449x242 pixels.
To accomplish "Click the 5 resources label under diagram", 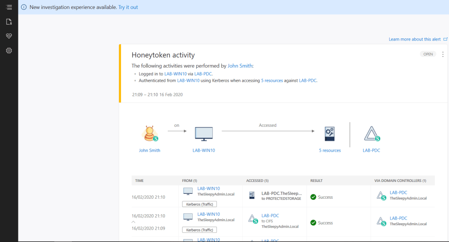I will (330, 150).
